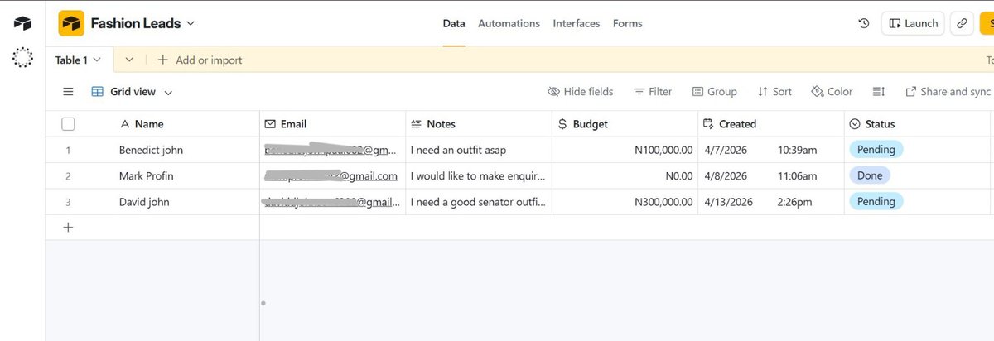
Task: Click the Notes field long-text icon
Action: tap(416, 124)
